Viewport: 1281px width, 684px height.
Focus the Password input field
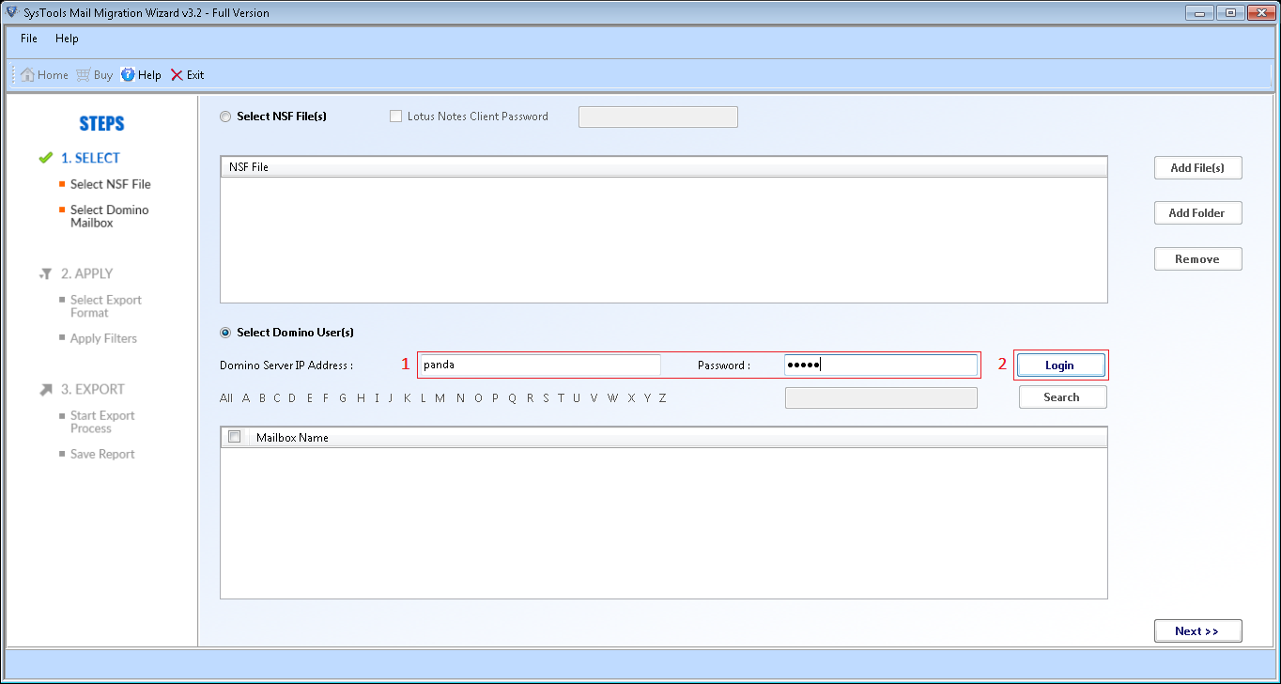tap(881, 365)
